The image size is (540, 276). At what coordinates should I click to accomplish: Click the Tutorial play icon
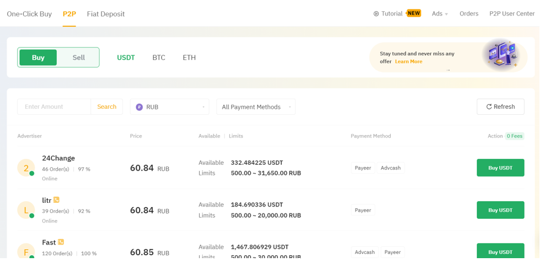pyautogui.click(x=376, y=14)
